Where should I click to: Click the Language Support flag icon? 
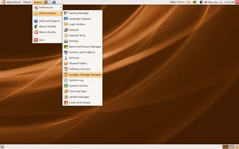(x=66, y=19)
